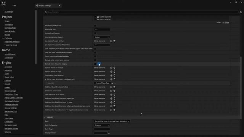Open the Collision engine settings
244x137 pixels.
(x=8, y=81)
